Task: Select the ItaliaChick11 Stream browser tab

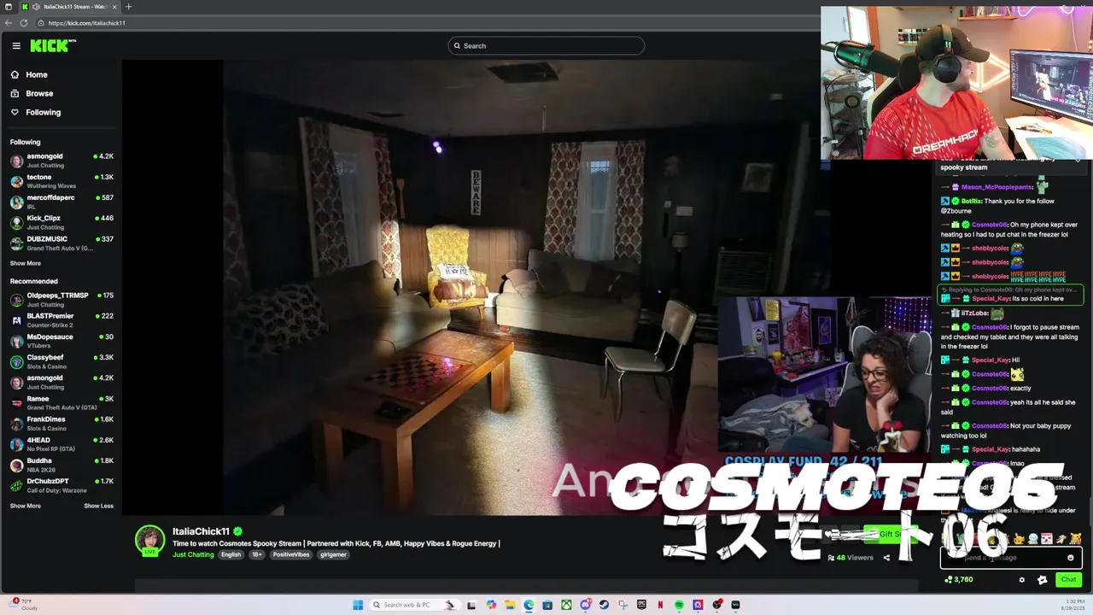Action: tap(68, 7)
